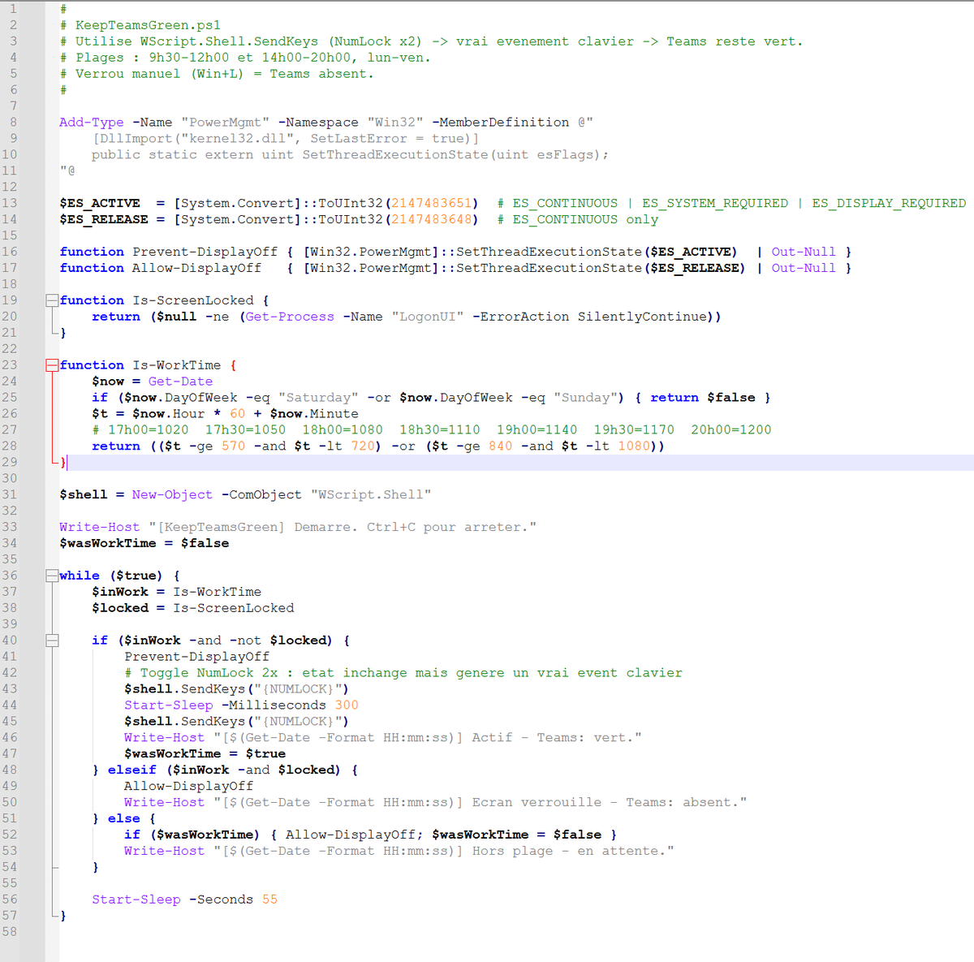This screenshot has width=974, height=962.
Task: Click the 'New-Object' cmdlet
Action: coord(172,495)
